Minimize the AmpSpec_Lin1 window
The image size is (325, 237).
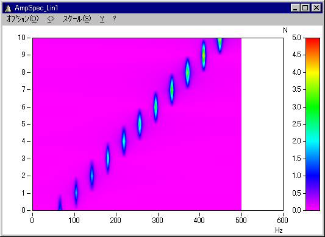tap(295, 8)
